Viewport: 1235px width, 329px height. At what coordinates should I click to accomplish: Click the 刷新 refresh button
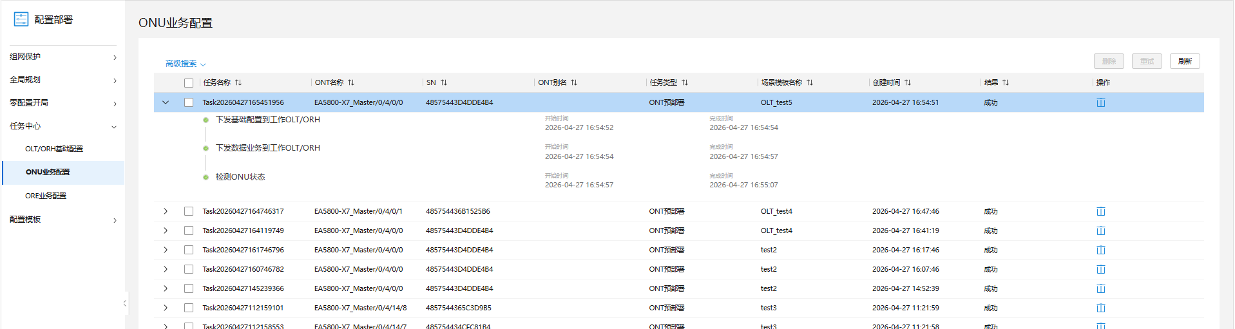[x=1185, y=61]
